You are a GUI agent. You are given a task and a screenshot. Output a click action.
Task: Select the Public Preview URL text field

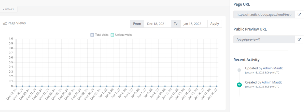(x=264, y=39)
